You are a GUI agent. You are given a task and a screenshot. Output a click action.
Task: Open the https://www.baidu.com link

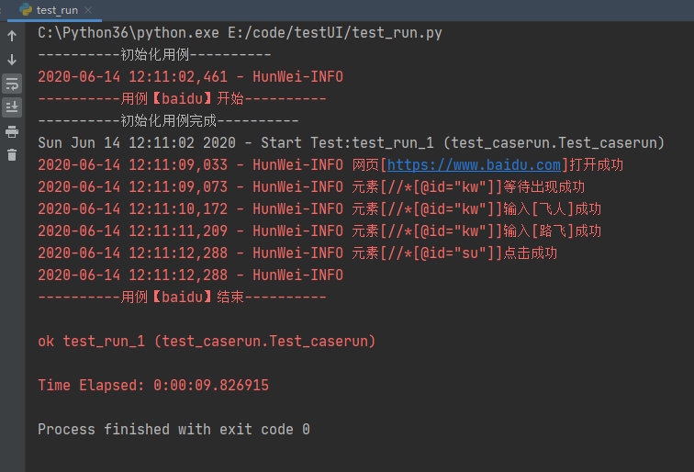click(474, 165)
